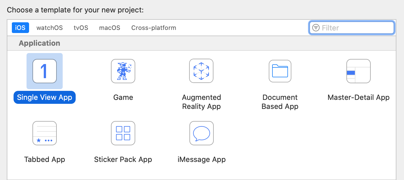Viewport: 404px width, 180px height.
Task: Click the highlighted 'Single View App' text label
Action: coord(45,97)
